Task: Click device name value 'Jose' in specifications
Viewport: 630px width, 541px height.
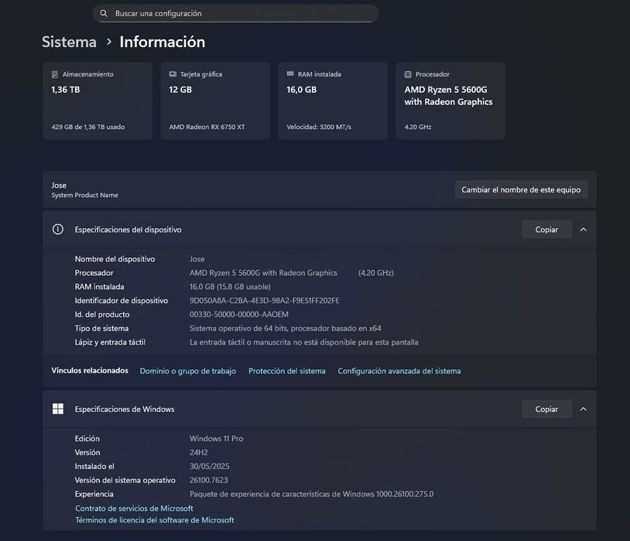Action: click(x=197, y=259)
